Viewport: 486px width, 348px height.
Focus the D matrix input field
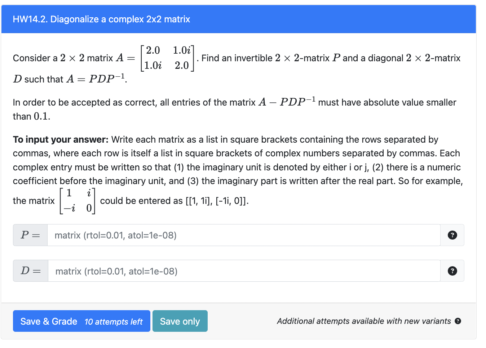coord(216,271)
